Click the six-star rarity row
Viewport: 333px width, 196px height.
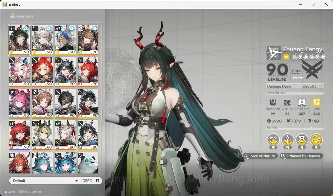coord(308,57)
